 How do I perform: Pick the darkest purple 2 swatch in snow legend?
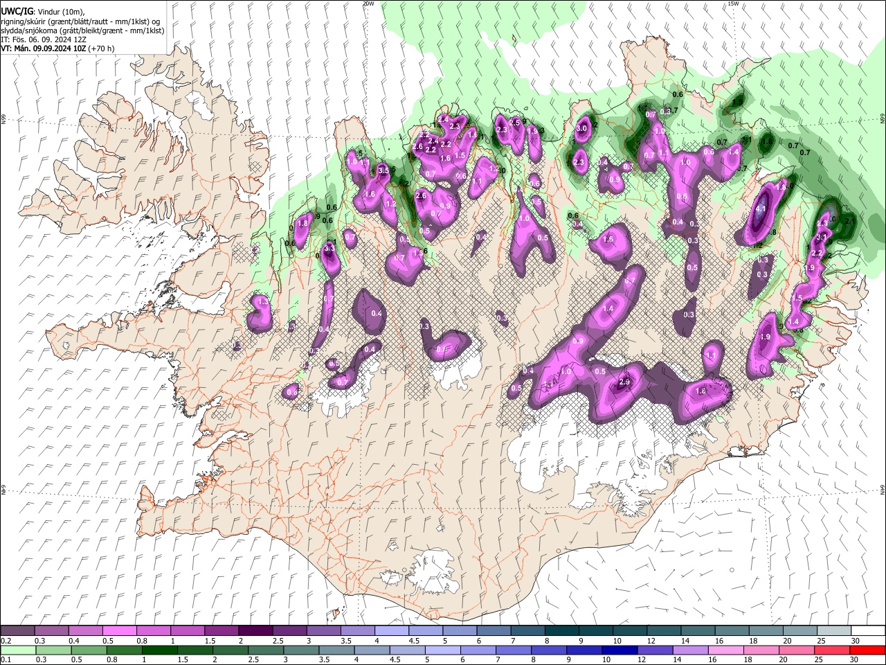[255, 630]
